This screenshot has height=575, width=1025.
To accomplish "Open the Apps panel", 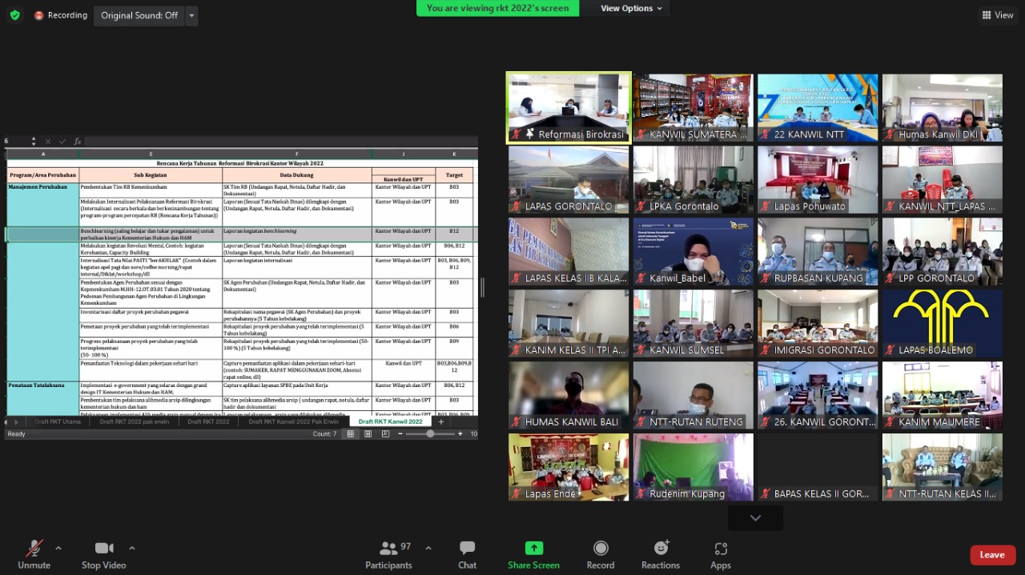I will (720, 554).
